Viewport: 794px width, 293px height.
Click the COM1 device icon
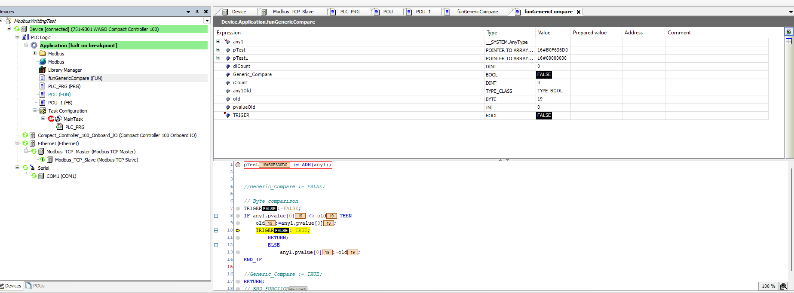click(41, 176)
